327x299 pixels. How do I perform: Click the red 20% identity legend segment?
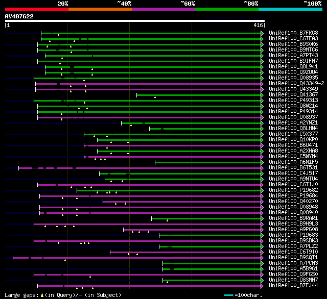point(37,9)
